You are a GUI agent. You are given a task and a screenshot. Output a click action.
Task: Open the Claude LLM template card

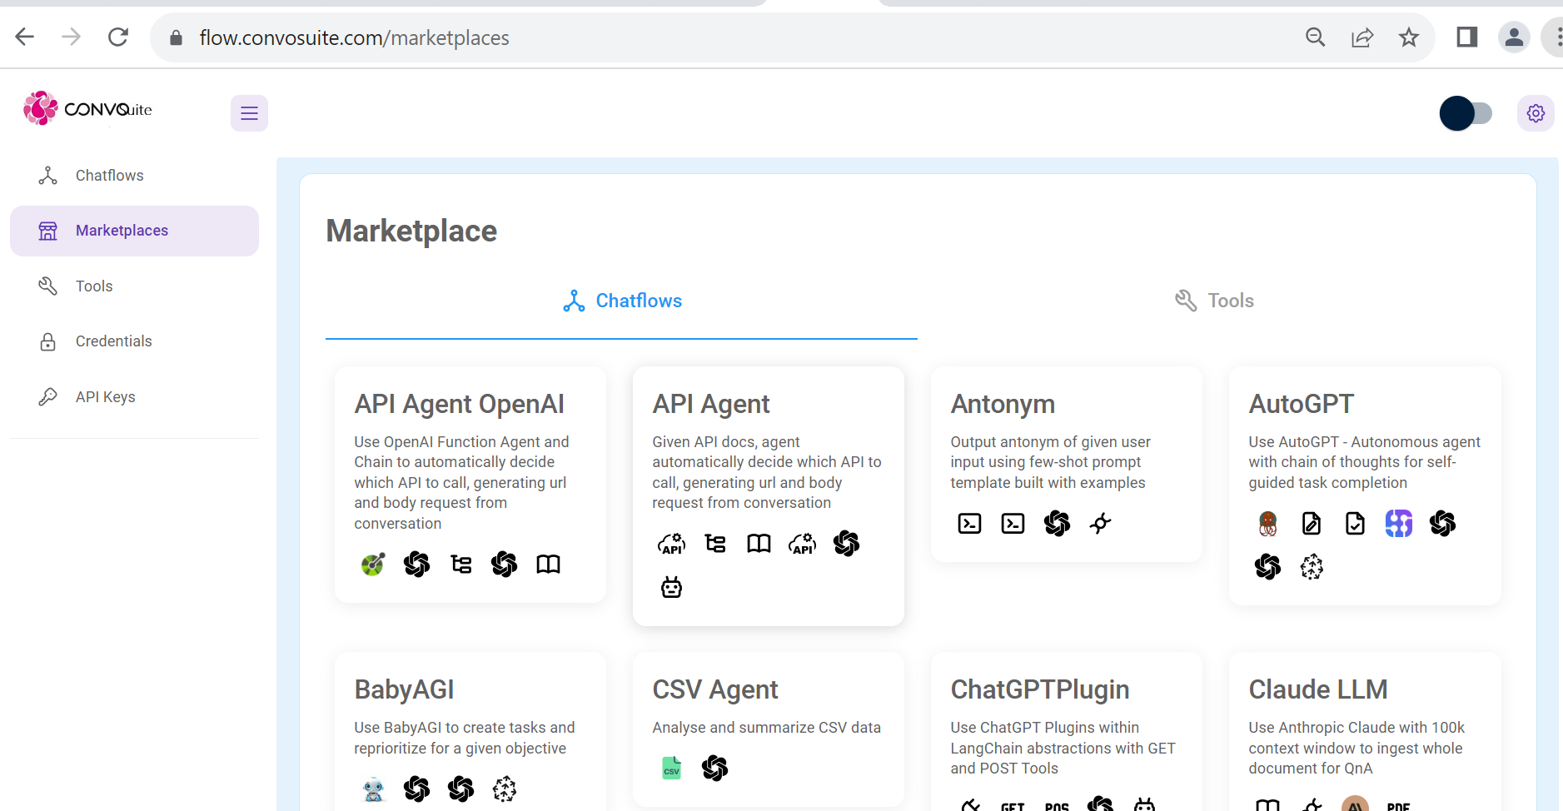point(1365,731)
